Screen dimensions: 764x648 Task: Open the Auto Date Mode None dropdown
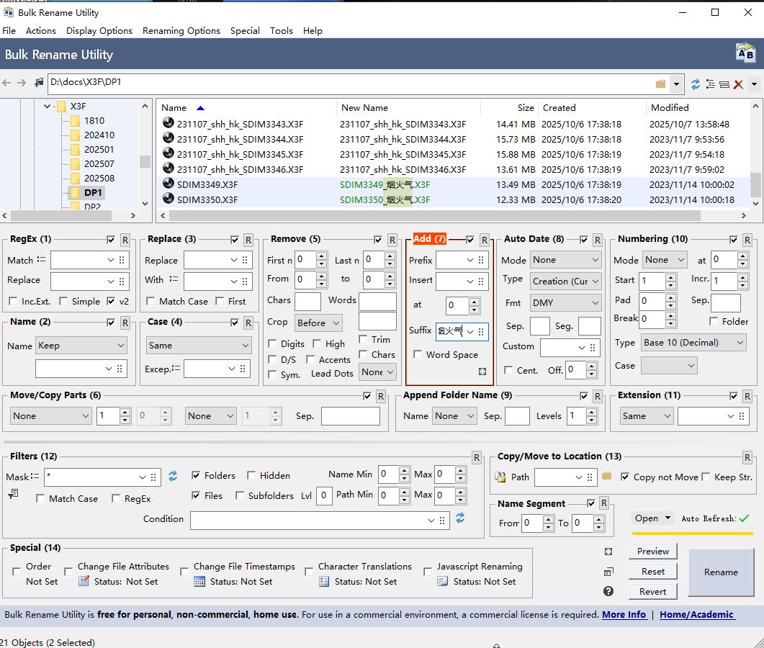[565, 260]
